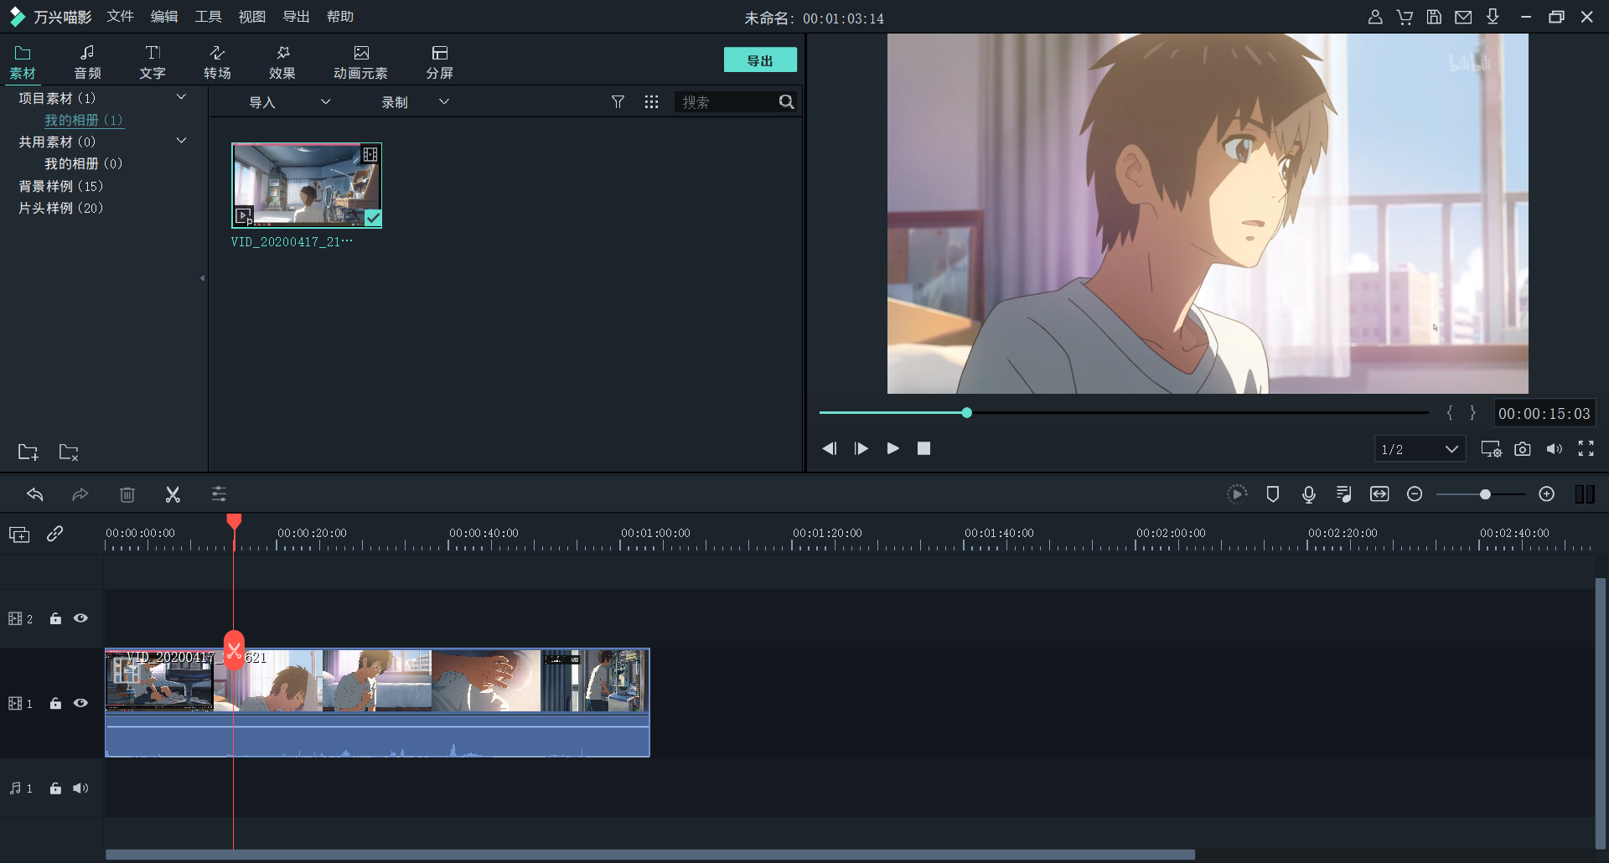Open the 录制 record dropdown
This screenshot has height=863, width=1609.
415,102
